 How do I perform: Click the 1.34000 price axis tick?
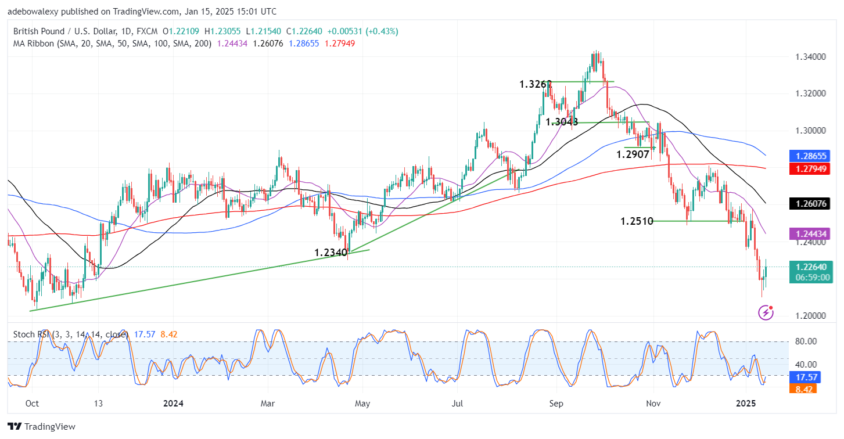(x=810, y=56)
